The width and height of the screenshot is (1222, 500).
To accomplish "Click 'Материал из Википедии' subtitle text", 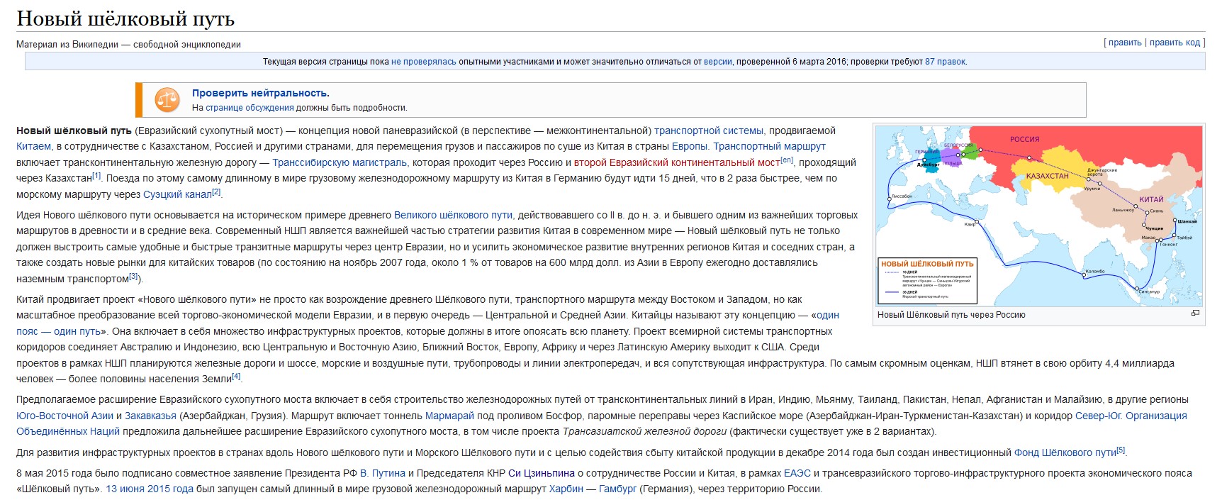I will 67,44.
